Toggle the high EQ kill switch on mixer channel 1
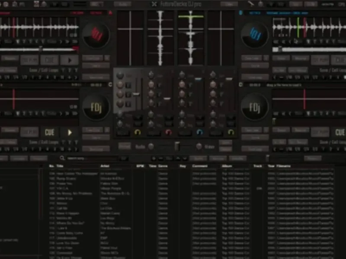 pos(128,85)
